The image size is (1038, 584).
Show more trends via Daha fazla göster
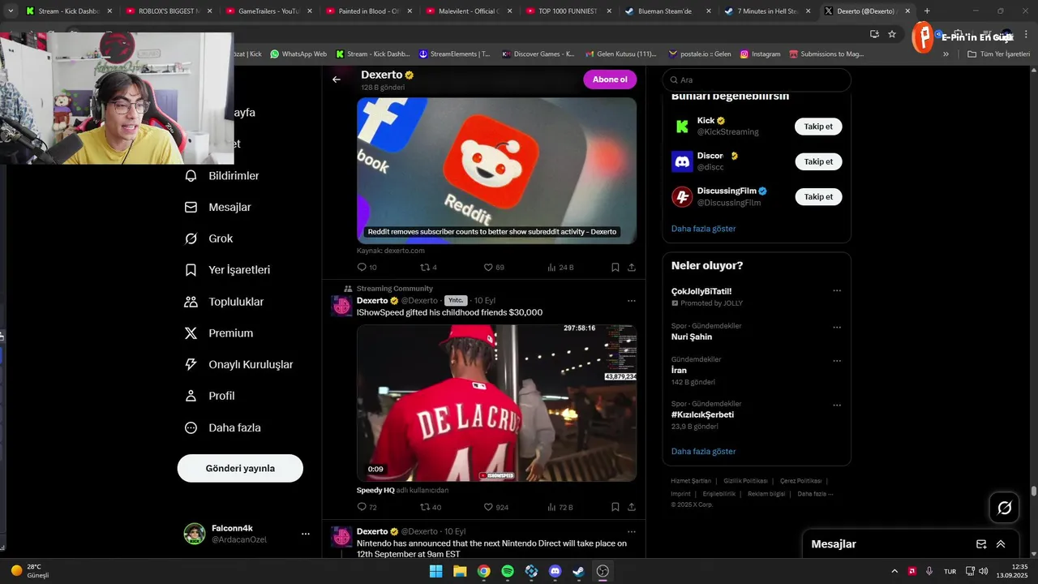703,452
